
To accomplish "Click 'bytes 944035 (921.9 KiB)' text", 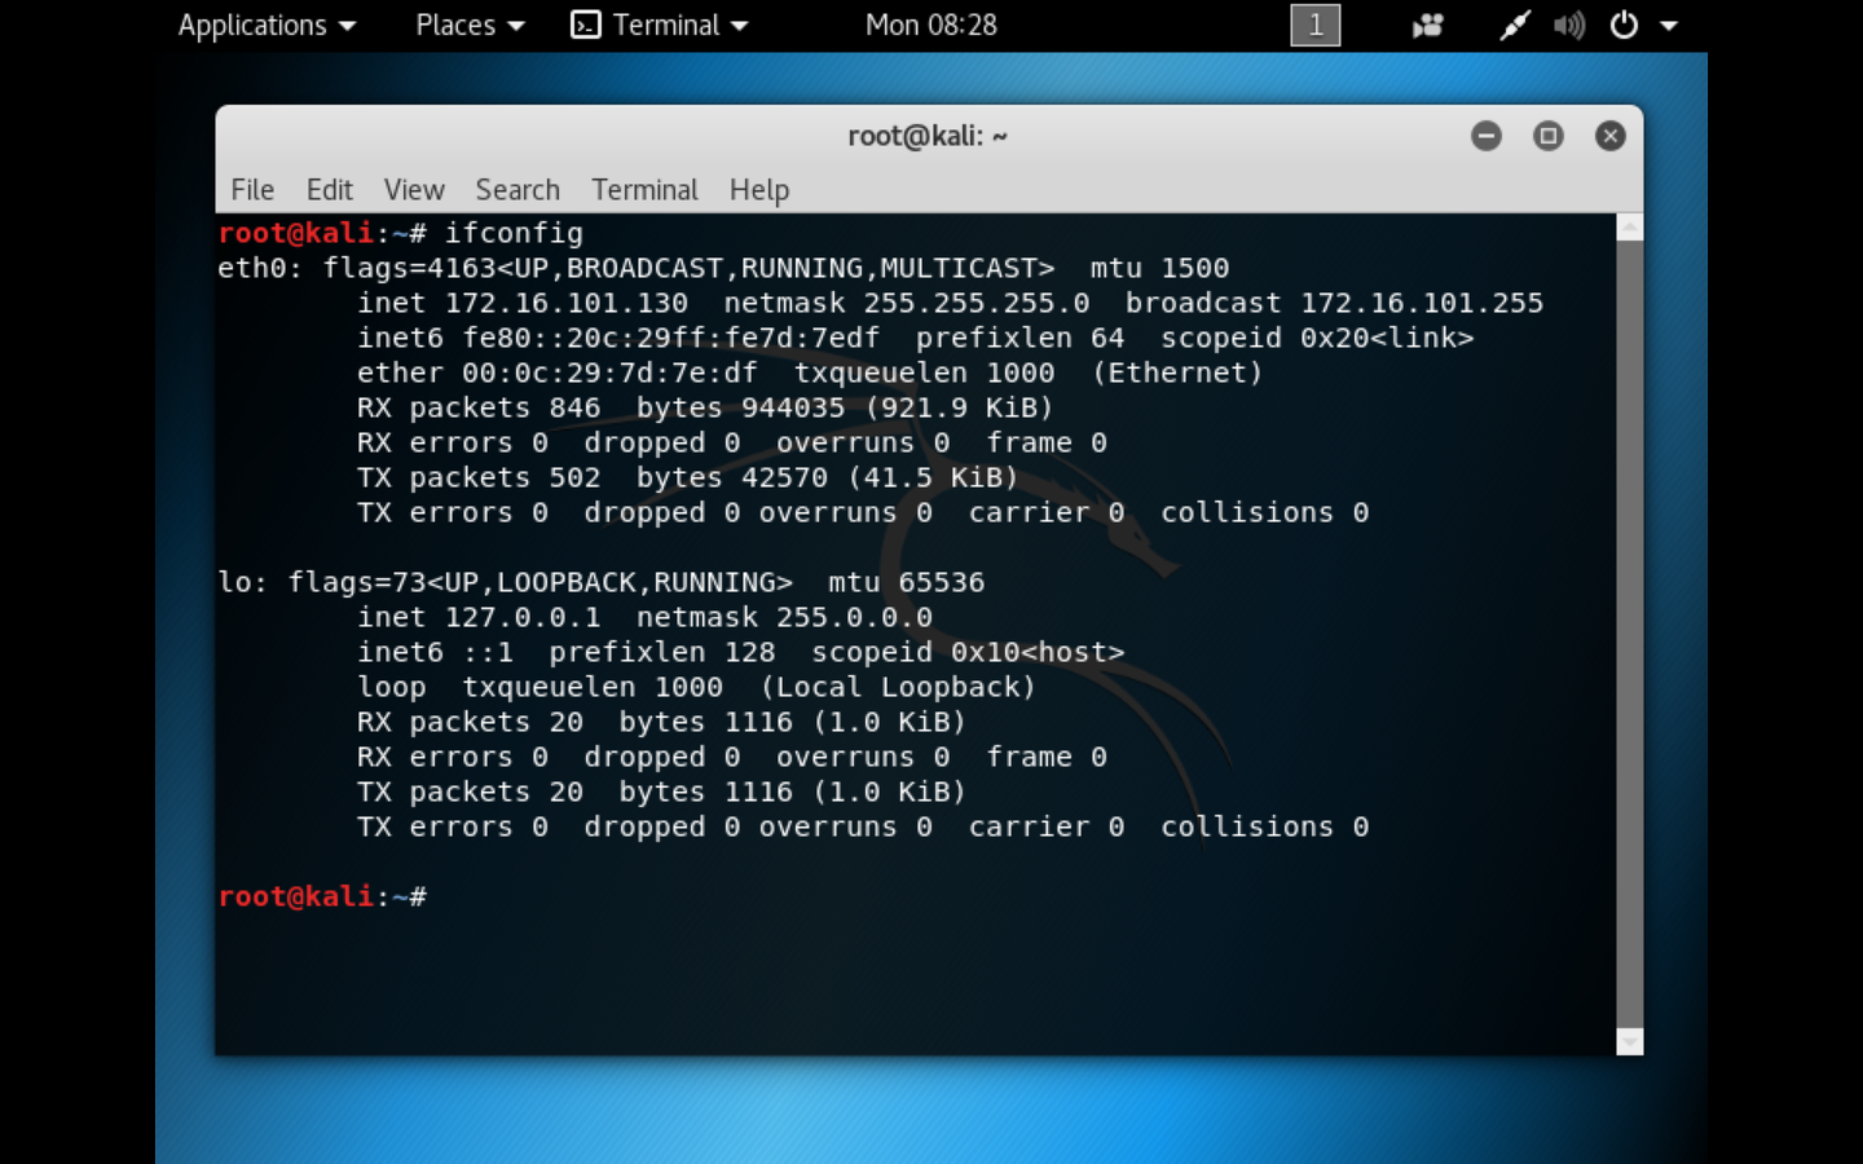I will pyautogui.click(x=845, y=407).
